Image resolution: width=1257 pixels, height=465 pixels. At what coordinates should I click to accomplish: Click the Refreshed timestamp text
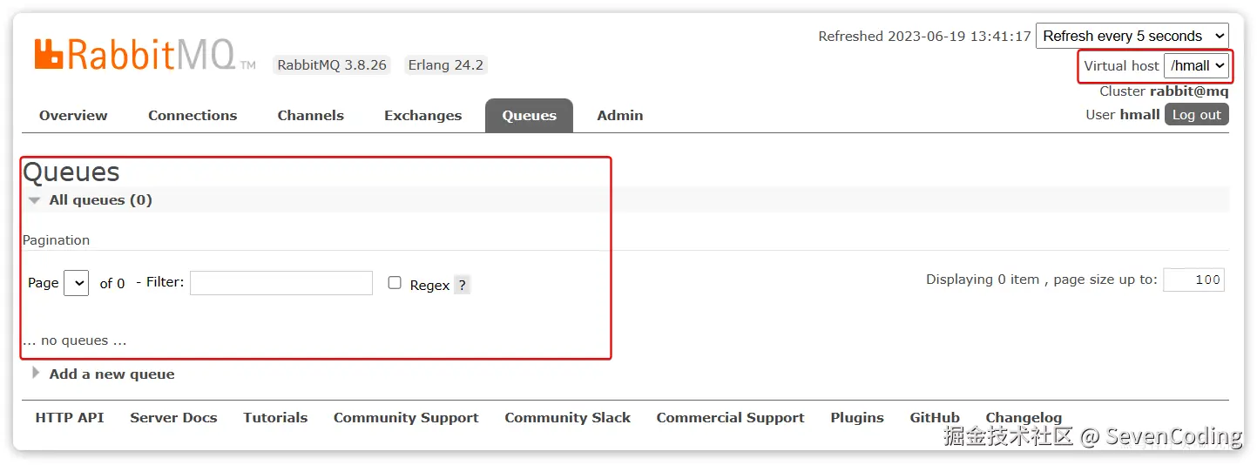tap(924, 37)
